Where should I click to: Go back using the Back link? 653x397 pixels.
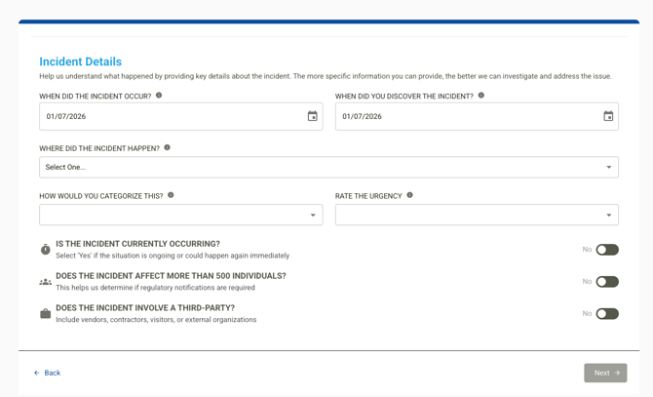click(x=47, y=373)
